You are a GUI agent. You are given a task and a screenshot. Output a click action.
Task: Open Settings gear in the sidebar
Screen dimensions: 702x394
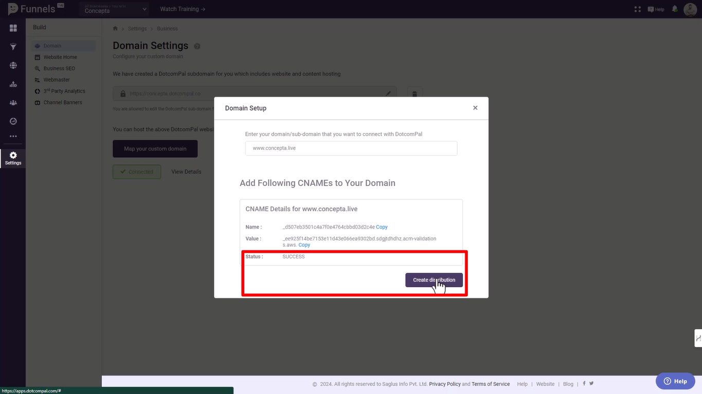point(13,158)
